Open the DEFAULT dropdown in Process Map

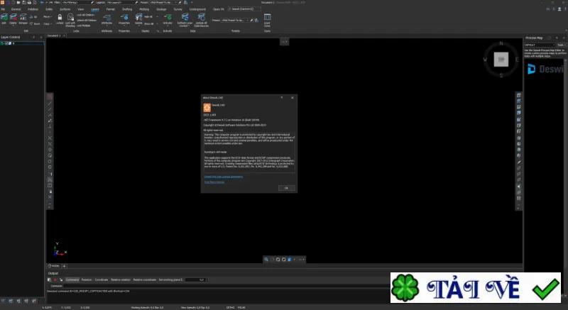click(x=540, y=45)
